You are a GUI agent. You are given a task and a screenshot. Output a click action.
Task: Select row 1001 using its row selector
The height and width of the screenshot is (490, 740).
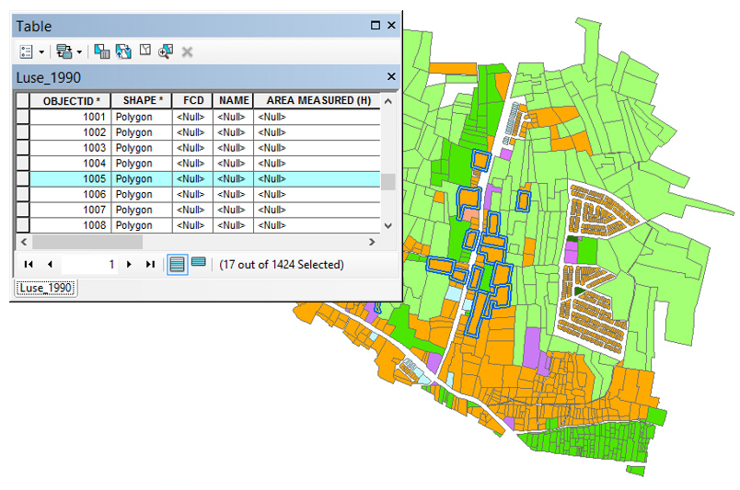tap(23, 117)
